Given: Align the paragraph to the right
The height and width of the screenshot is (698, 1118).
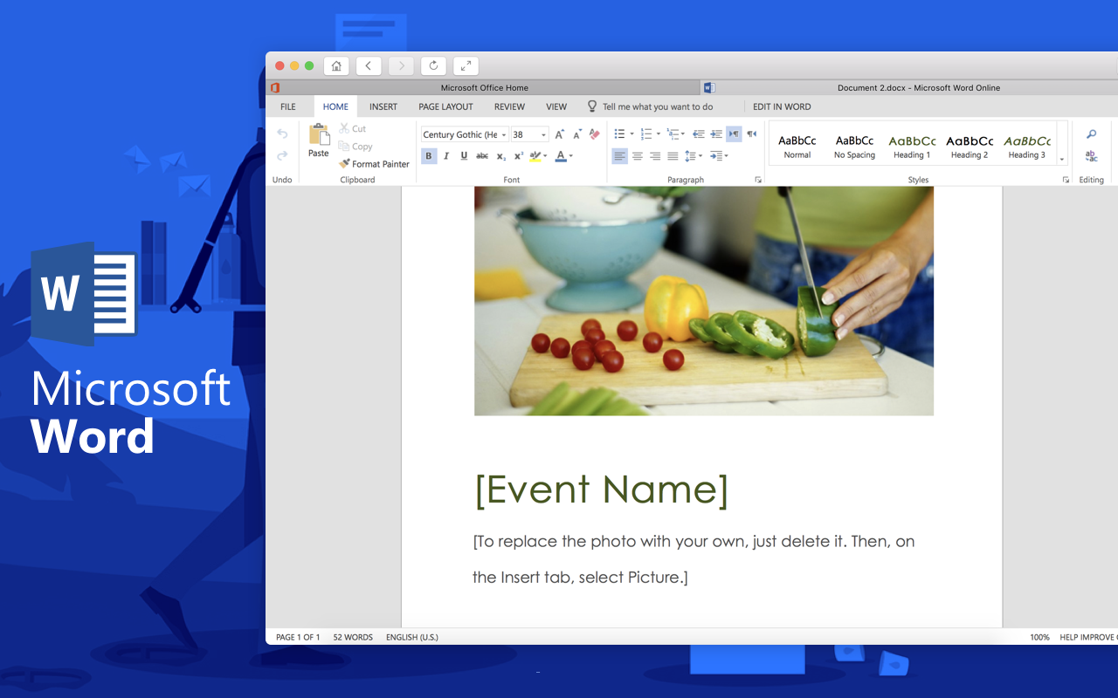Looking at the screenshot, I should (x=655, y=156).
